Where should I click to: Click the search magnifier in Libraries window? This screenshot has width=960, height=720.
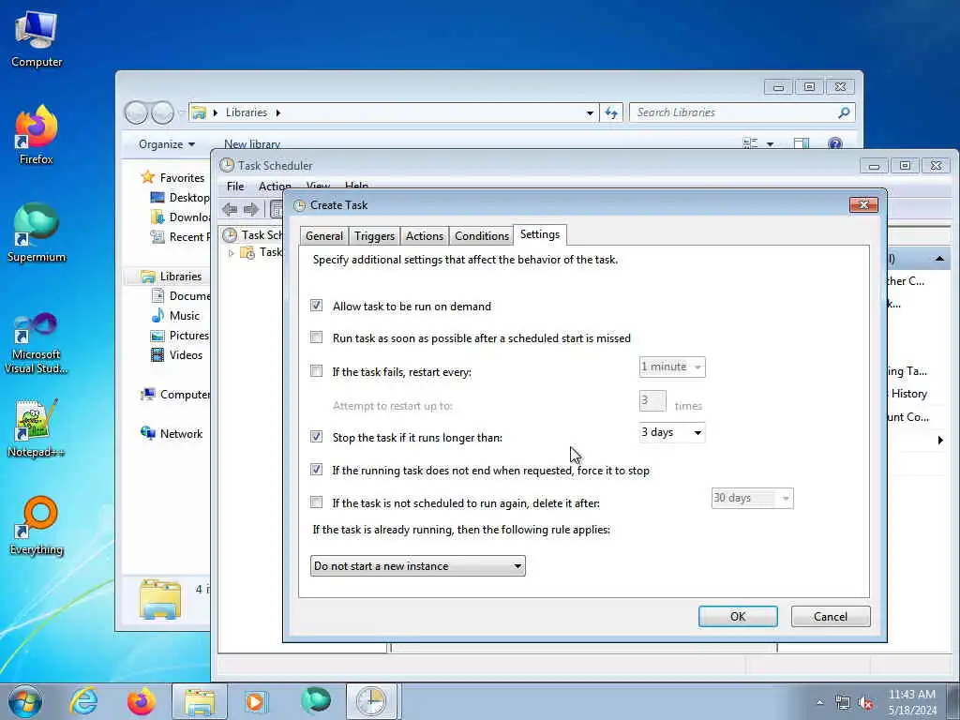click(x=844, y=112)
